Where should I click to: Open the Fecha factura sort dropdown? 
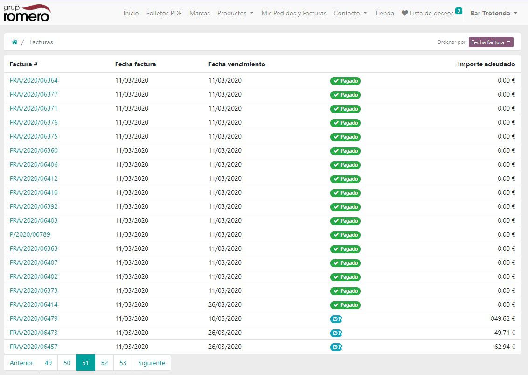(491, 42)
